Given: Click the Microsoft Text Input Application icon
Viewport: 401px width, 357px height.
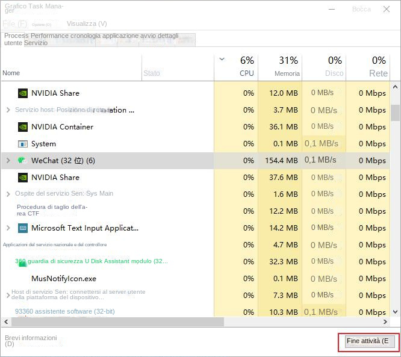Looking at the screenshot, I should tap(23, 228).
